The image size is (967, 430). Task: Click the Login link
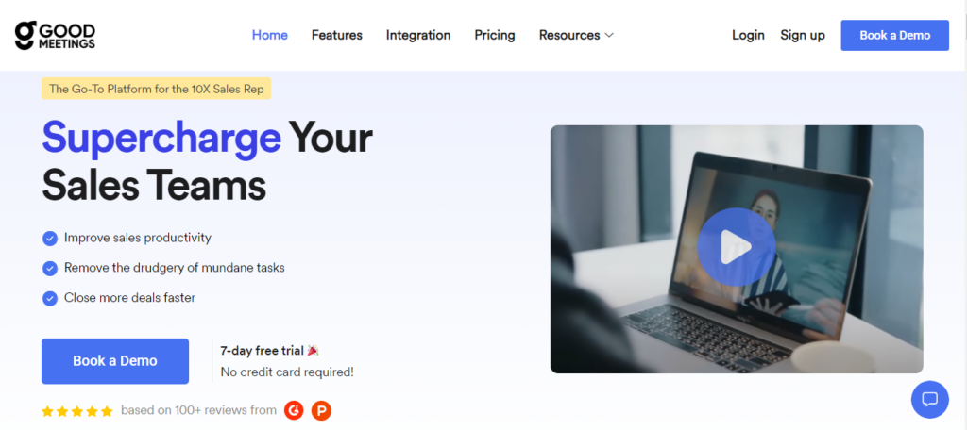pyautogui.click(x=748, y=35)
